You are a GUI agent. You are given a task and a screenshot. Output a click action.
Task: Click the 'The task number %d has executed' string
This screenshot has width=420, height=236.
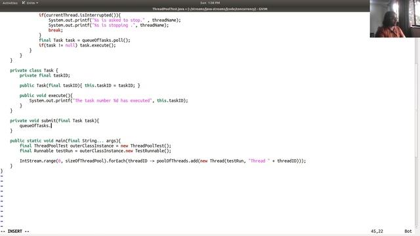112,100
